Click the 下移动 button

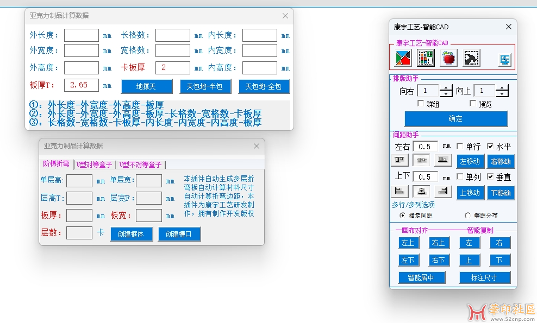click(501, 193)
